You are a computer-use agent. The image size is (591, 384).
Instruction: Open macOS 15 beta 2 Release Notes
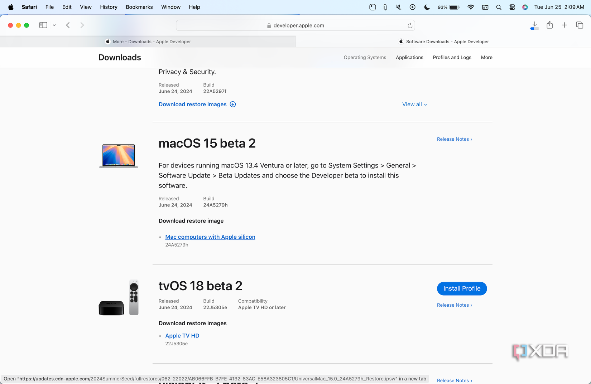pos(455,139)
